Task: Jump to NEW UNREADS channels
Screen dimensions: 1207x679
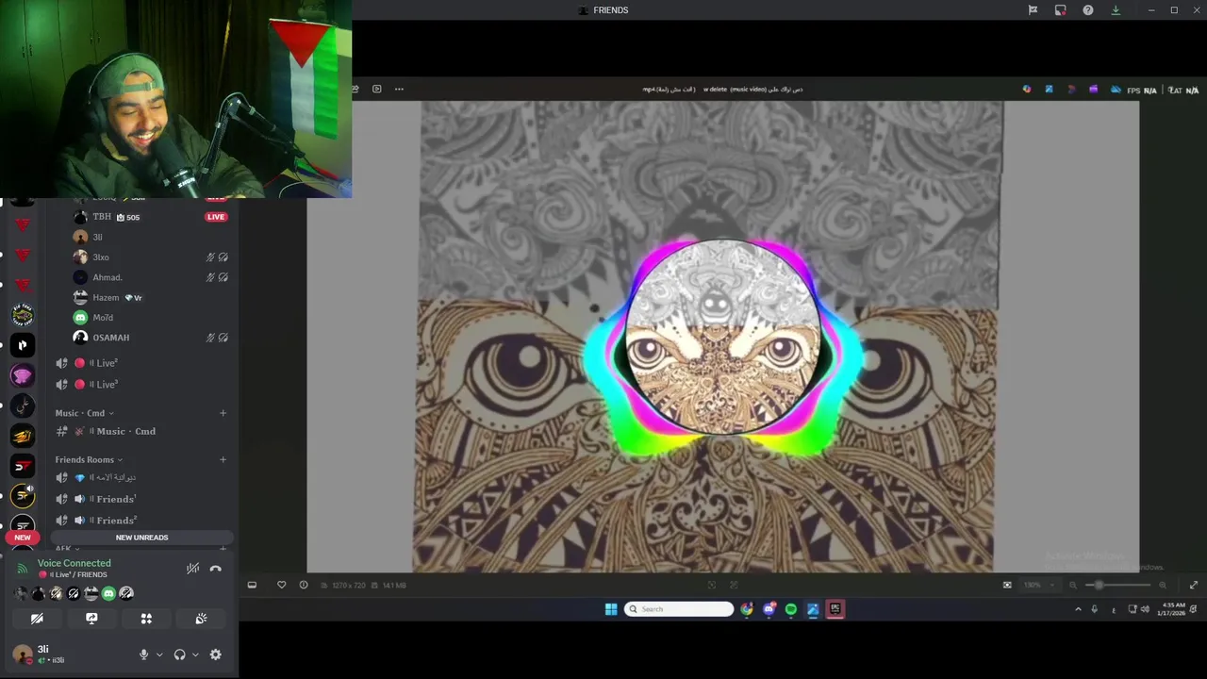Action: [141, 538]
